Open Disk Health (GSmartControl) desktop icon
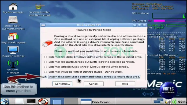This screenshot has height=105, width=187. (13, 23)
